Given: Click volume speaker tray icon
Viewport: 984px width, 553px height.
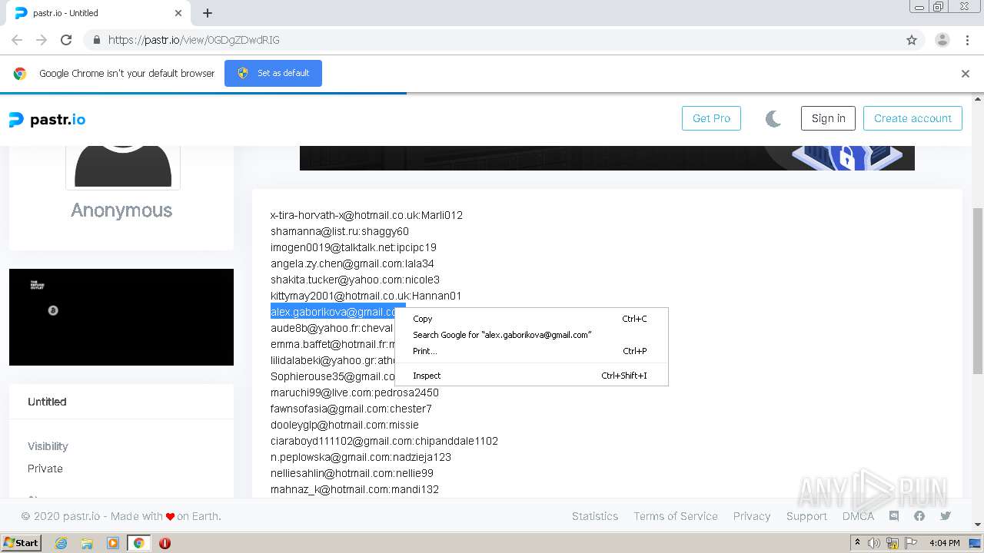Looking at the screenshot, I should tap(874, 543).
